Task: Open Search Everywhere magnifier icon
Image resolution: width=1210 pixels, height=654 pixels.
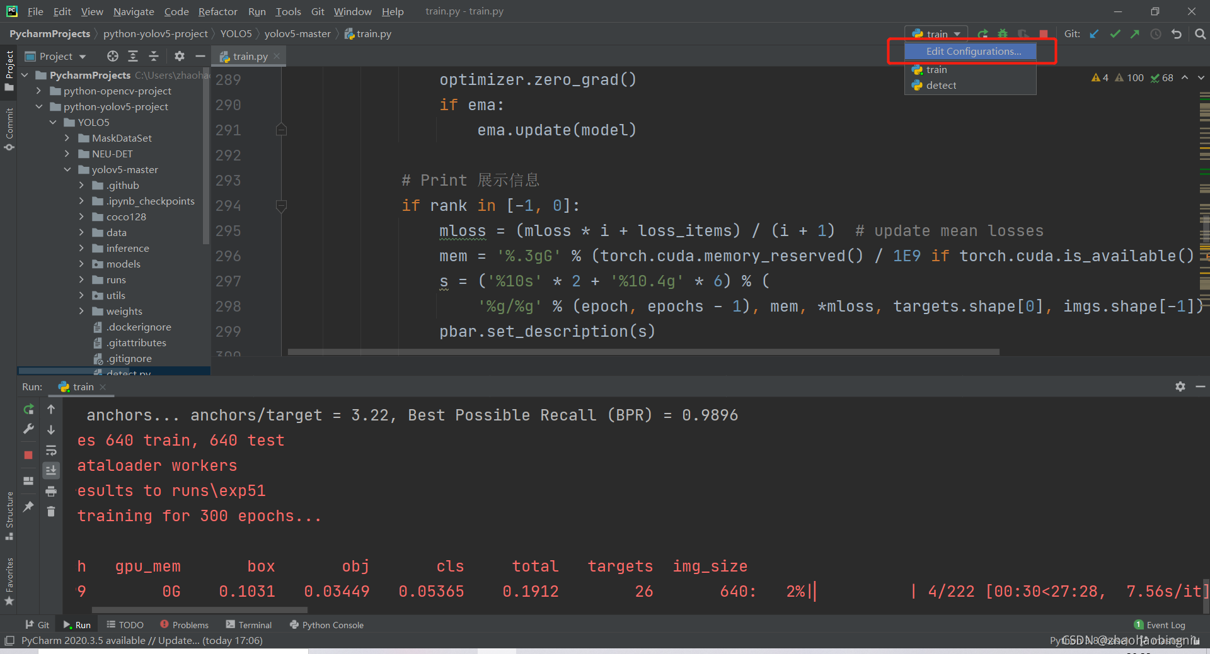Action: coord(1201,34)
